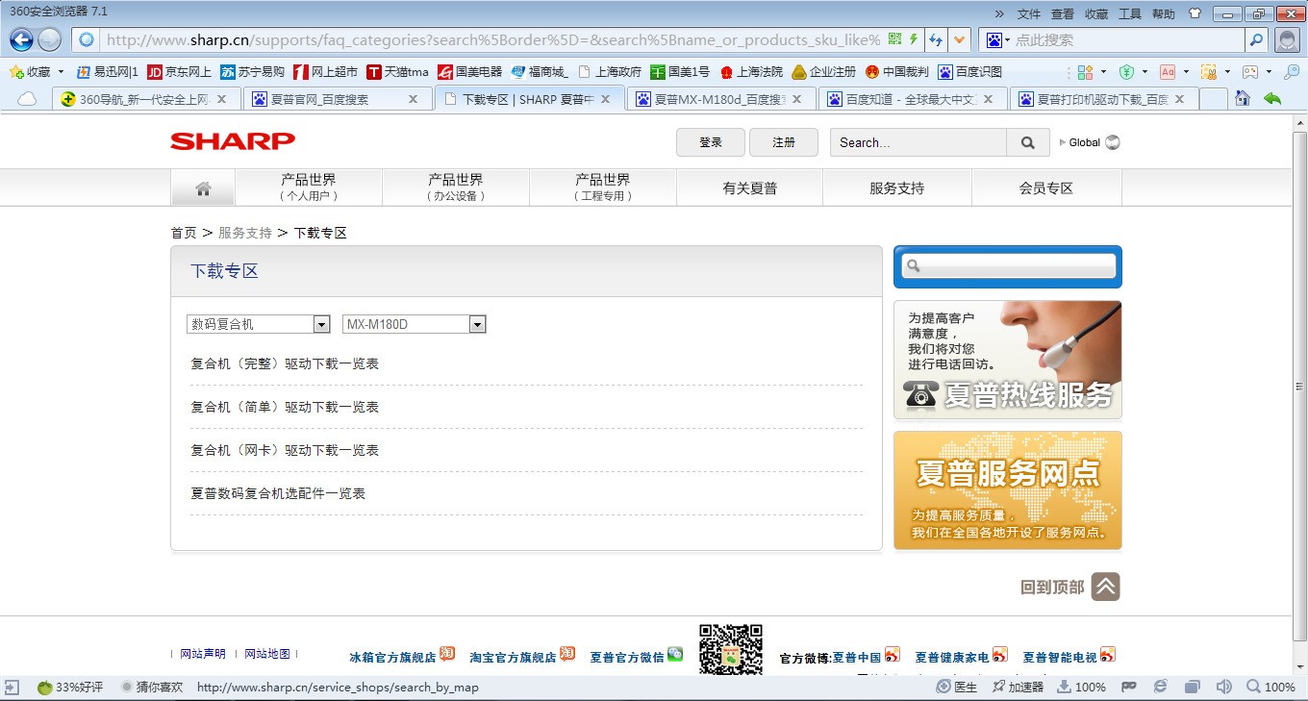Image resolution: width=1308 pixels, height=701 pixels.
Task: Open the 收藏 star favorites button
Action: pyautogui.click(x=31, y=71)
